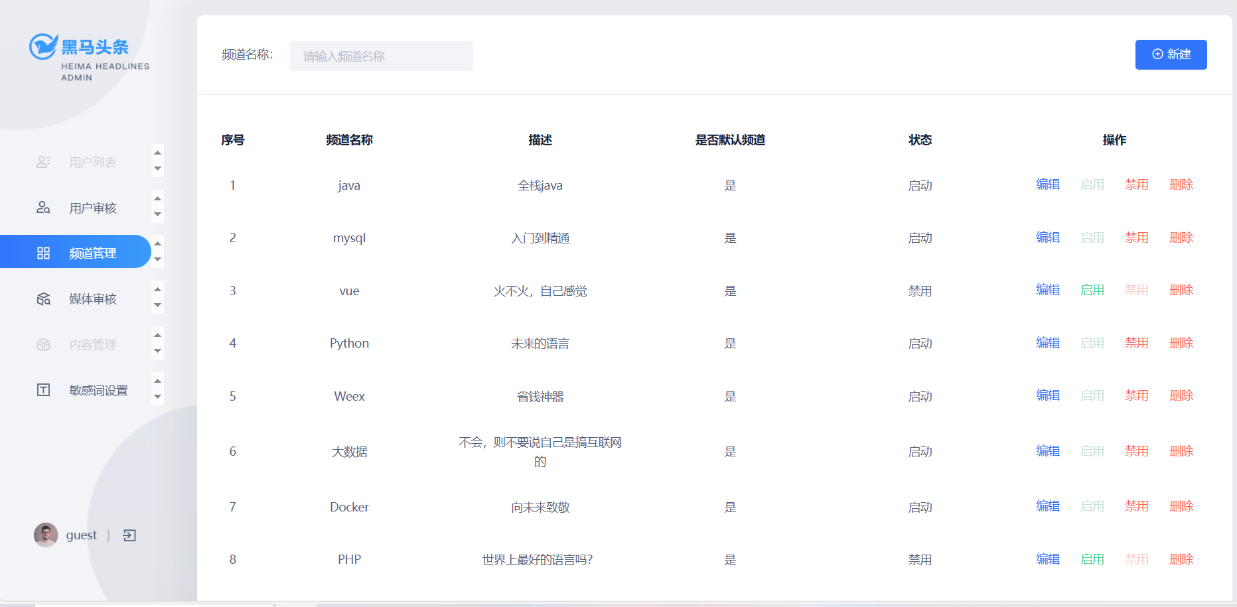The width and height of the screenshot is (1237, 607).
Task: Click the 内容管理 cube icon
Action: point(43,344)
